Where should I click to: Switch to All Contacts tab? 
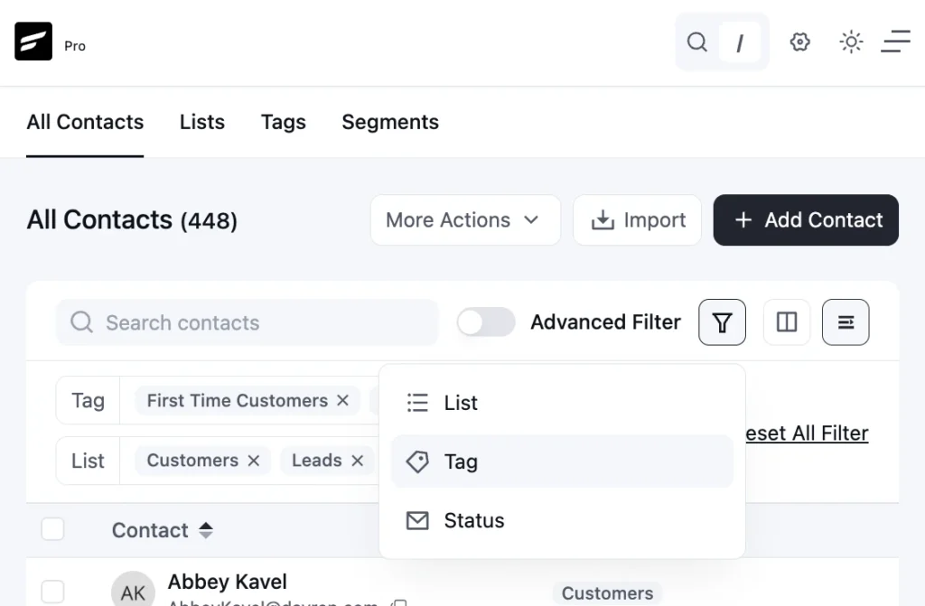point(85,122)
